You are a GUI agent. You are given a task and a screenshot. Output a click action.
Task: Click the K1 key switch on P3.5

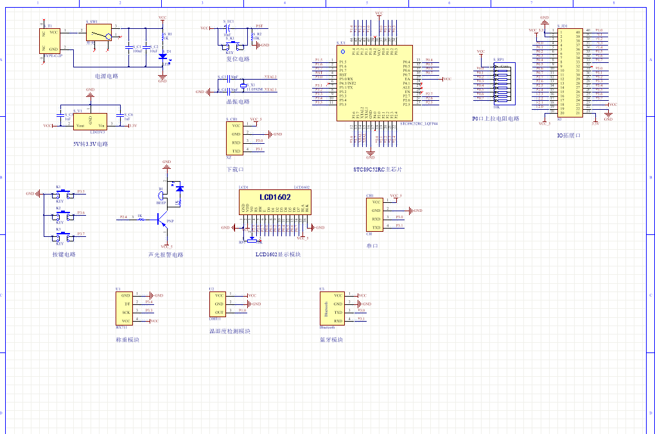click(x=58, y=194)
